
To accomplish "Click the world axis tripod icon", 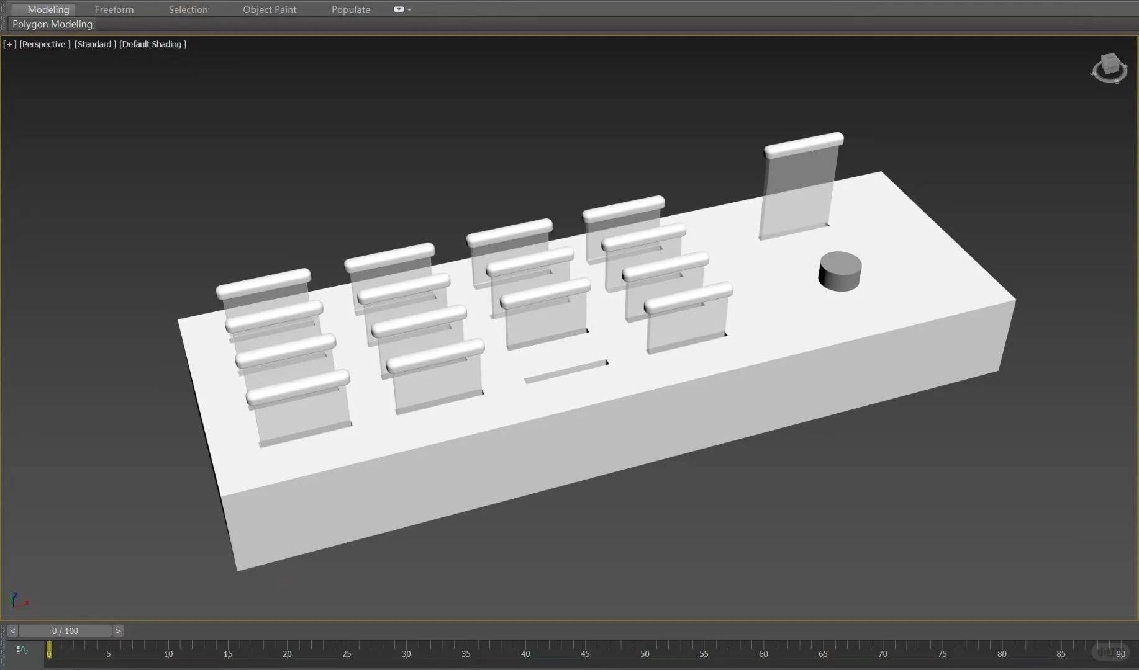I will (x=19, y=601).
